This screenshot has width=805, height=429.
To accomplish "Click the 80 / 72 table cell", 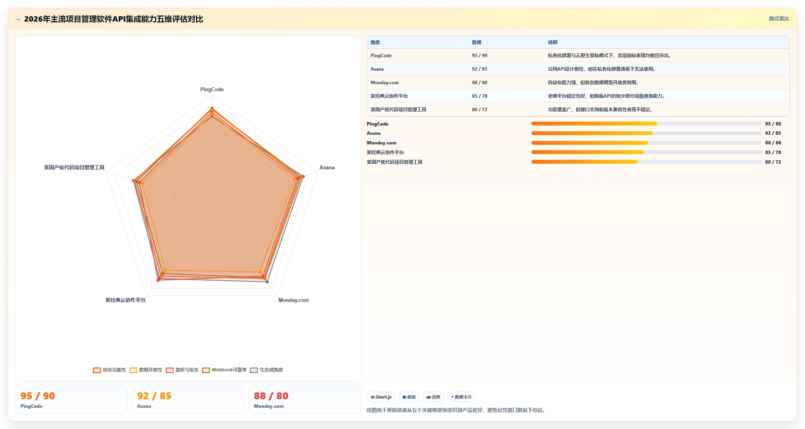I will pos(480,110).
